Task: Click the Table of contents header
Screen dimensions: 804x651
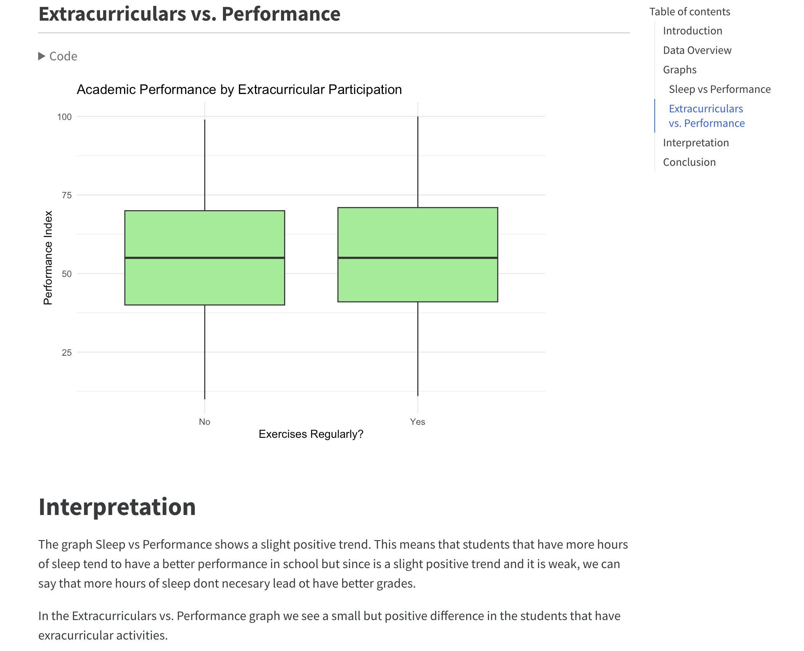Action: coord(689,12)
